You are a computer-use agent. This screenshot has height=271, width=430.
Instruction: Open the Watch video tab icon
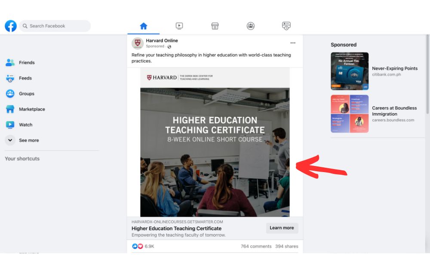point(179,26)
